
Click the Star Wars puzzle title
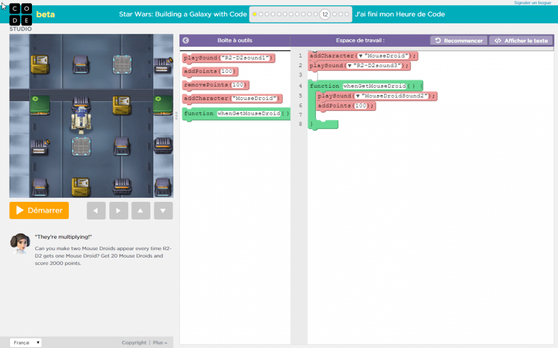tap(183, 14)
